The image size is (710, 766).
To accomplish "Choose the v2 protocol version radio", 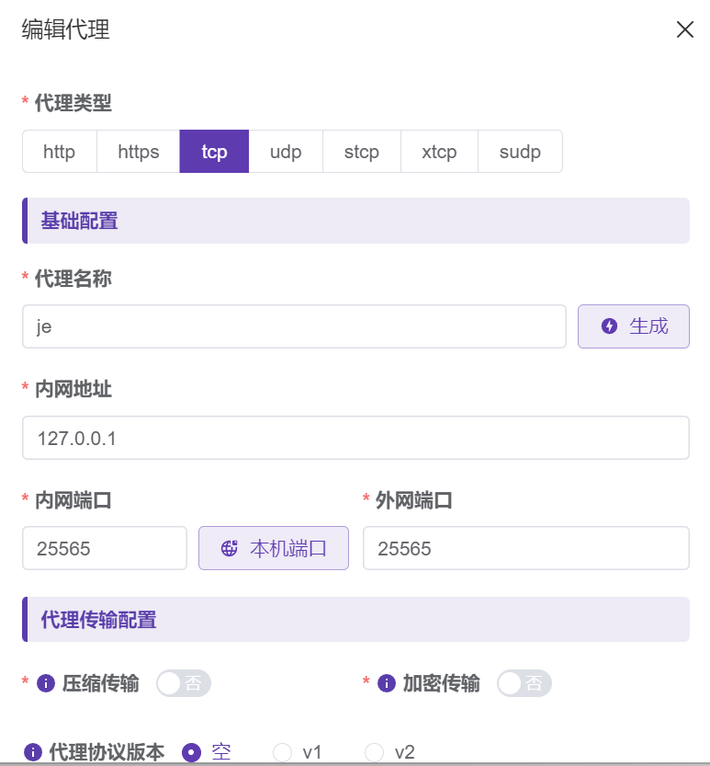I will click(x=374, y=752).
